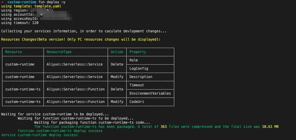
Task: Click the Property column header
Action: pos(138,52)
